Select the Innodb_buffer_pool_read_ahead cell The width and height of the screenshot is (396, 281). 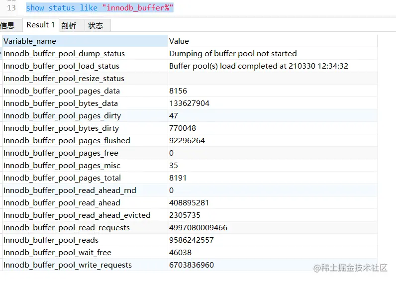click(x=85, y=203)
